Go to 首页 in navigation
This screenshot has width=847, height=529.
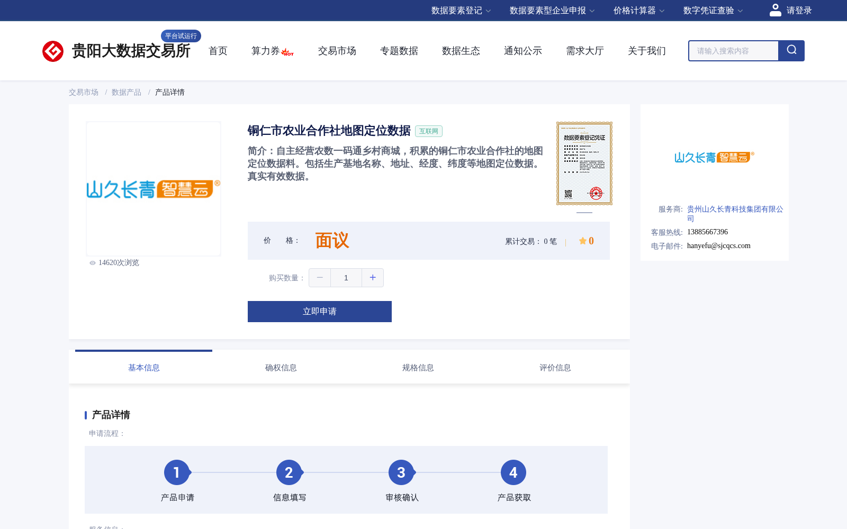coord(218,51)
